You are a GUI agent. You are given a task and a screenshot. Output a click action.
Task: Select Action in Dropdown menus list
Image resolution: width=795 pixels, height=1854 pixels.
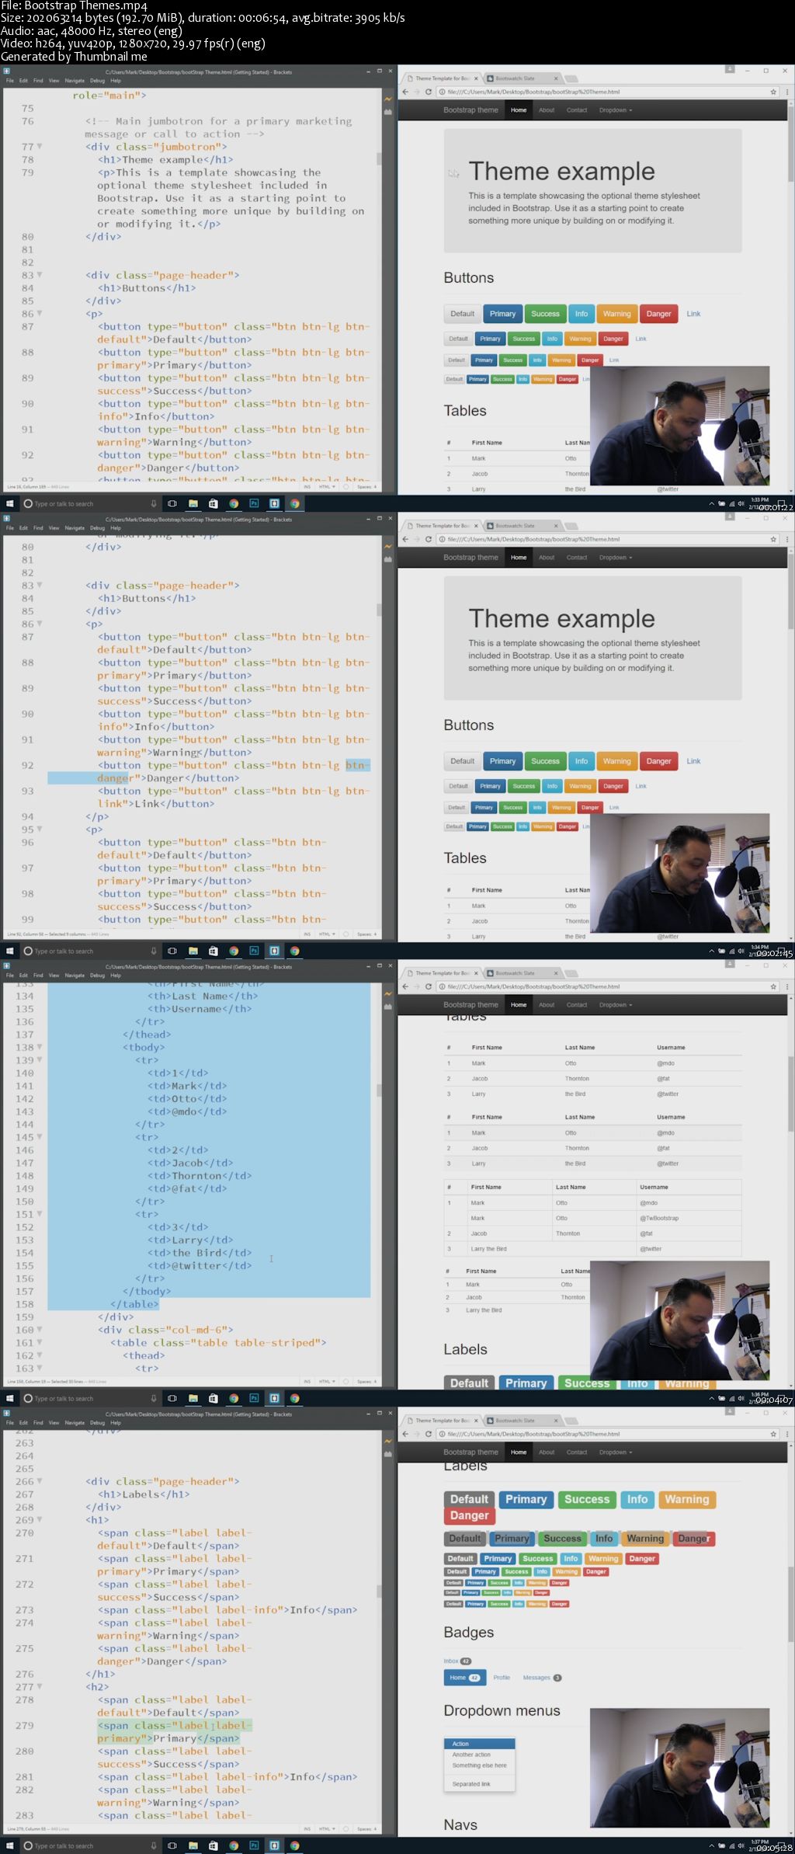[480, 1744]
